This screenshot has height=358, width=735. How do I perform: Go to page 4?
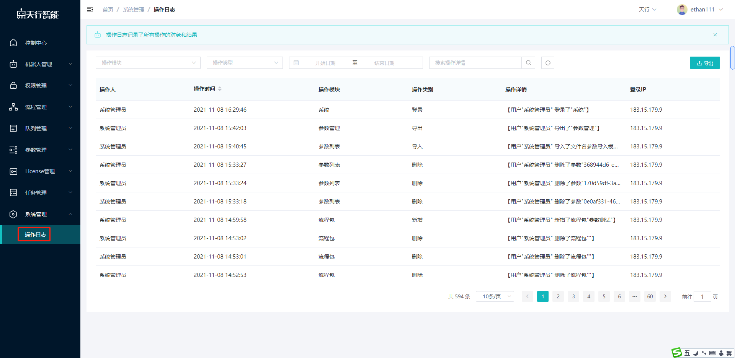coord(589,296)
